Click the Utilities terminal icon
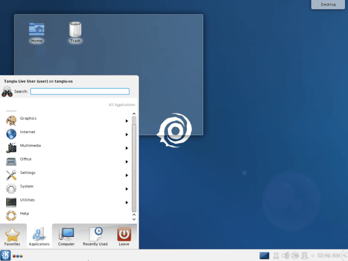The height and width of the screenshot is (261, 348). [11, 202]
